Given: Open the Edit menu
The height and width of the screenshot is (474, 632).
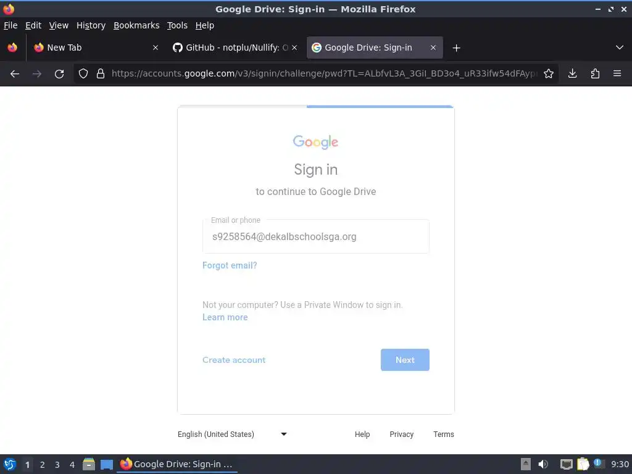Looking at the screenshot, I should (33, 25).
